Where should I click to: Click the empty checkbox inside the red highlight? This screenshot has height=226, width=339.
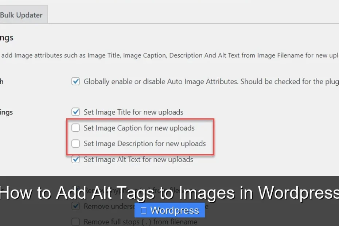[x=75, y=128]
